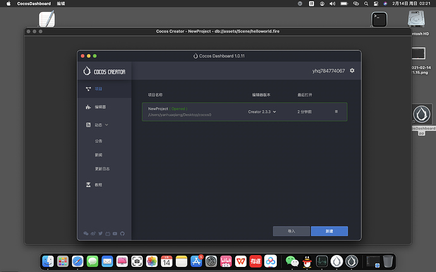Screen dimensions: 436x272
Task: Click the 导入 (Import) button
Action: pyautogui.click(x=291, y=231)
